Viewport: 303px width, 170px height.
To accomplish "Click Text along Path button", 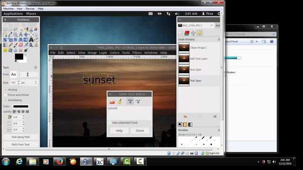I will pyautogui.click(x=20, y=137).
